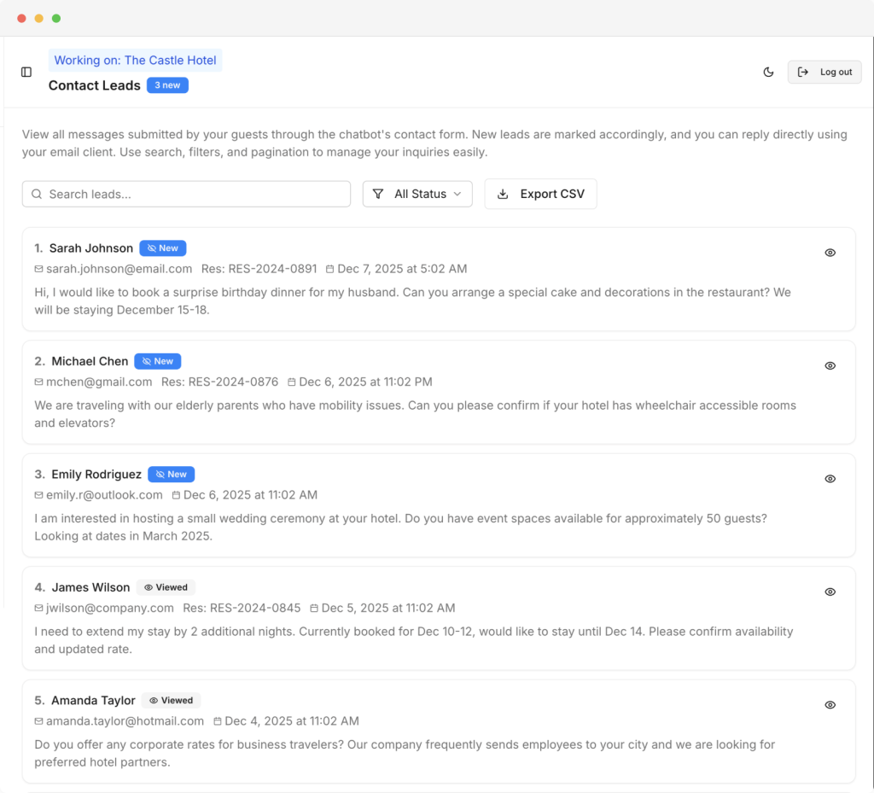Switch to dark mode with moon icon
This screenshot has height=793, width=874.
pyautogui.click(x=768, y=73)
